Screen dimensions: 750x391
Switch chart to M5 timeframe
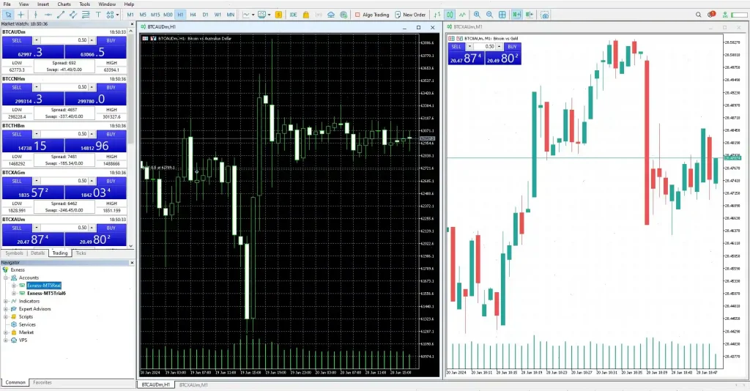click(143, 15)
